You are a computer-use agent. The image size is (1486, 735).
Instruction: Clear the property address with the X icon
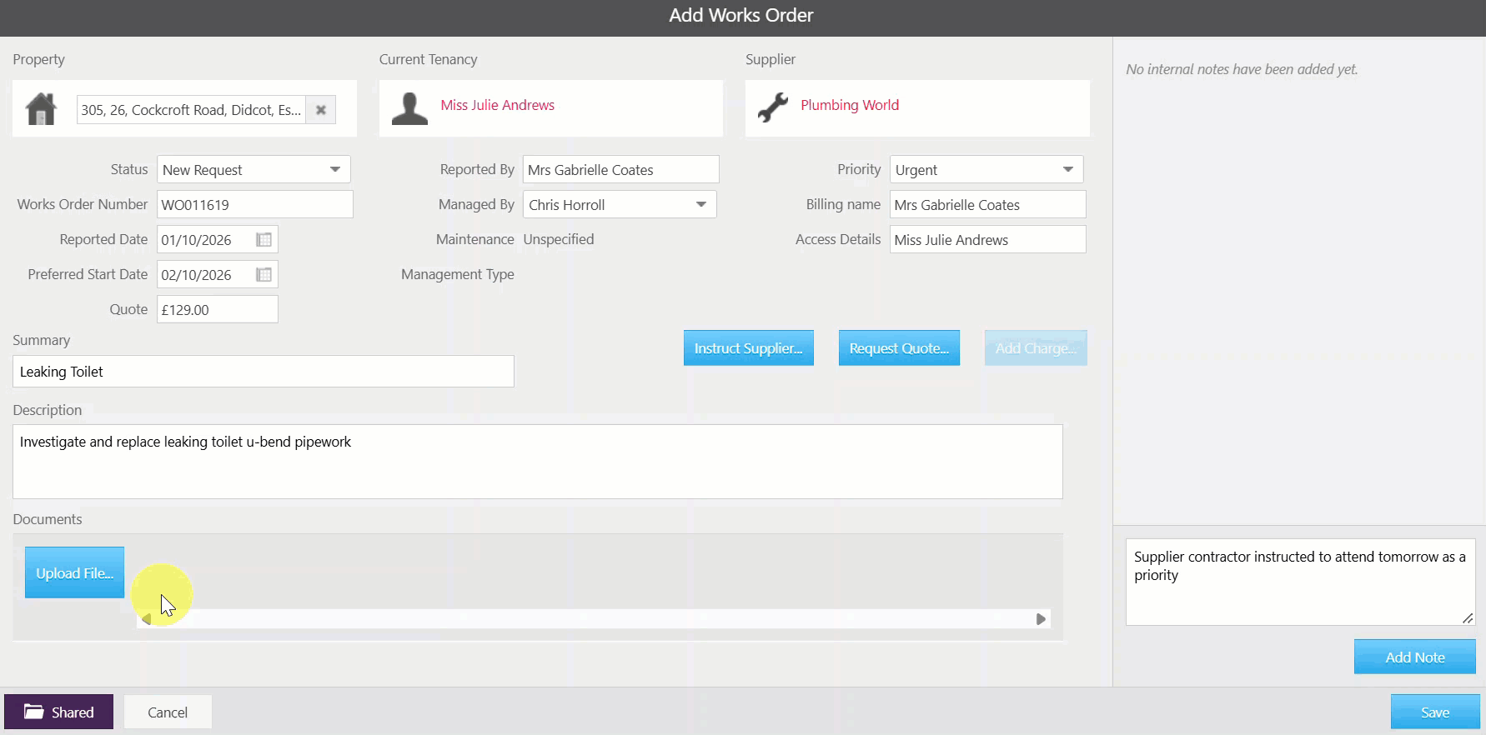(321, 110)
